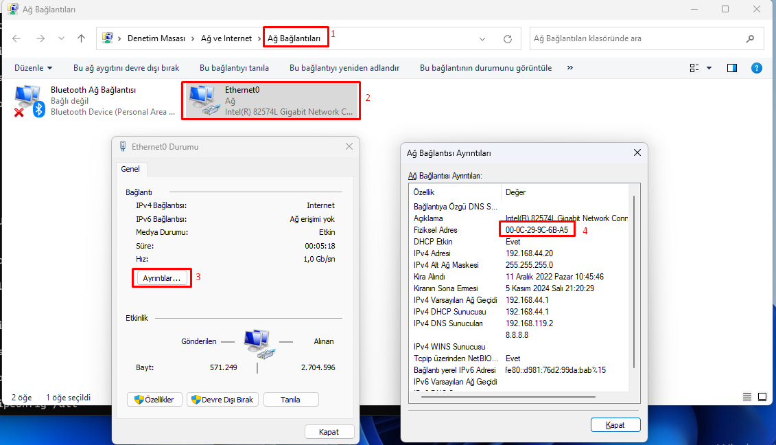The image size is (776, 445).
Task: Go forward with the forward arrow
Action: (x=40, y=38)
